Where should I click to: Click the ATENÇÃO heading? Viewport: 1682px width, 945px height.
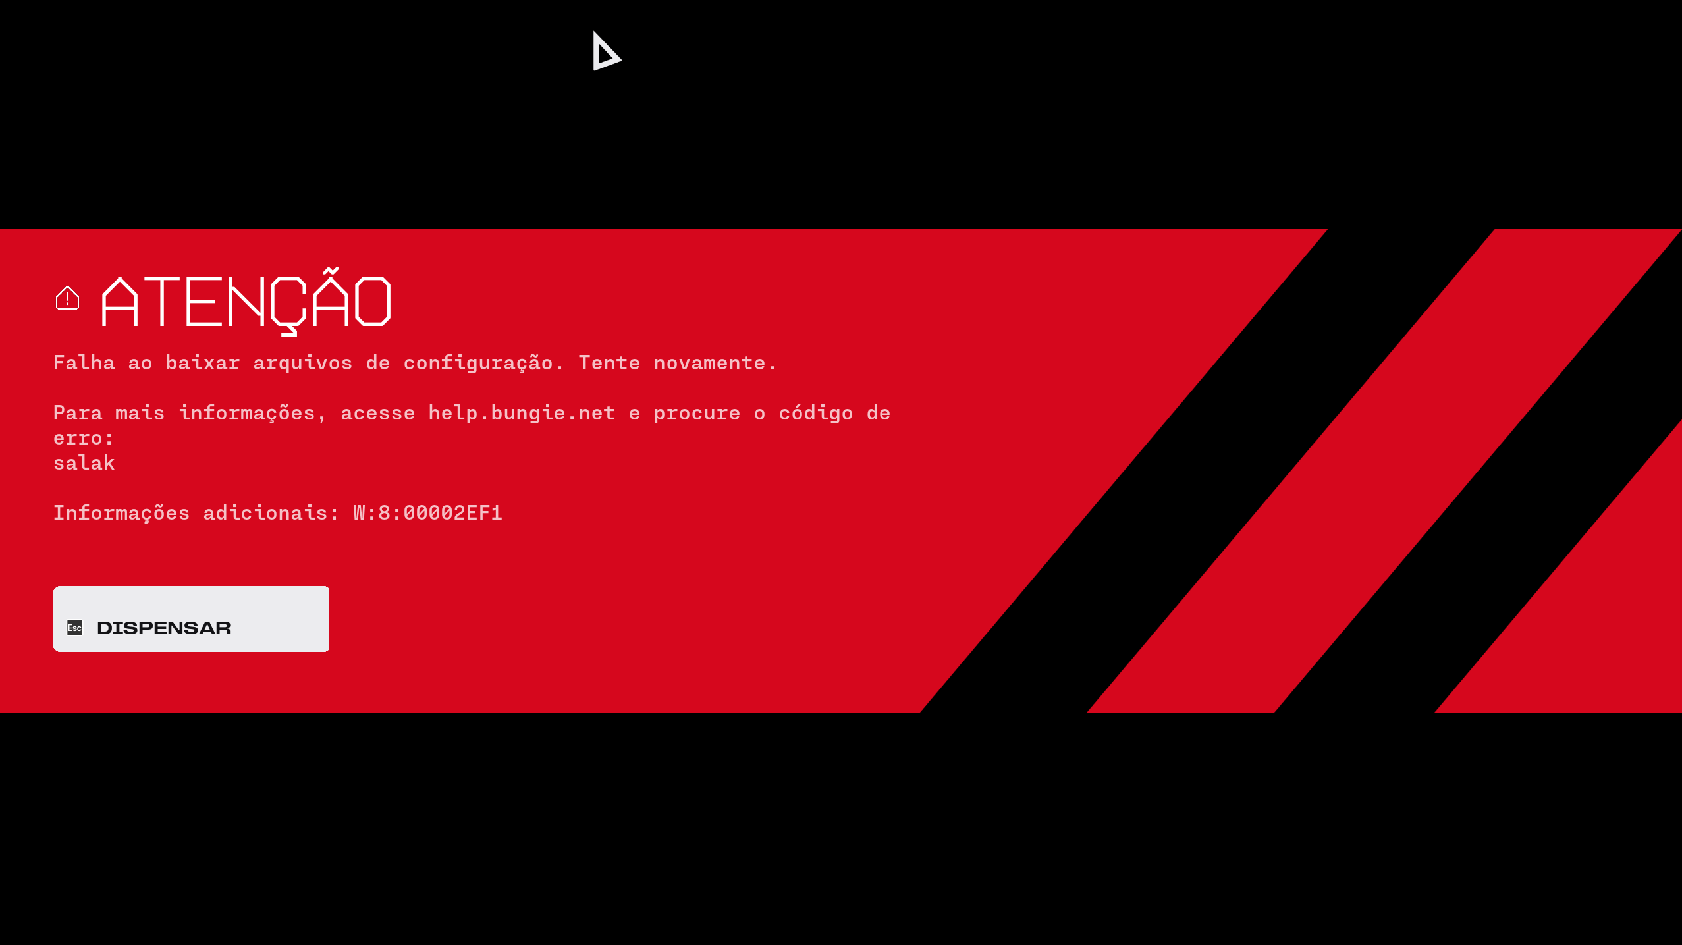[246, 302]
